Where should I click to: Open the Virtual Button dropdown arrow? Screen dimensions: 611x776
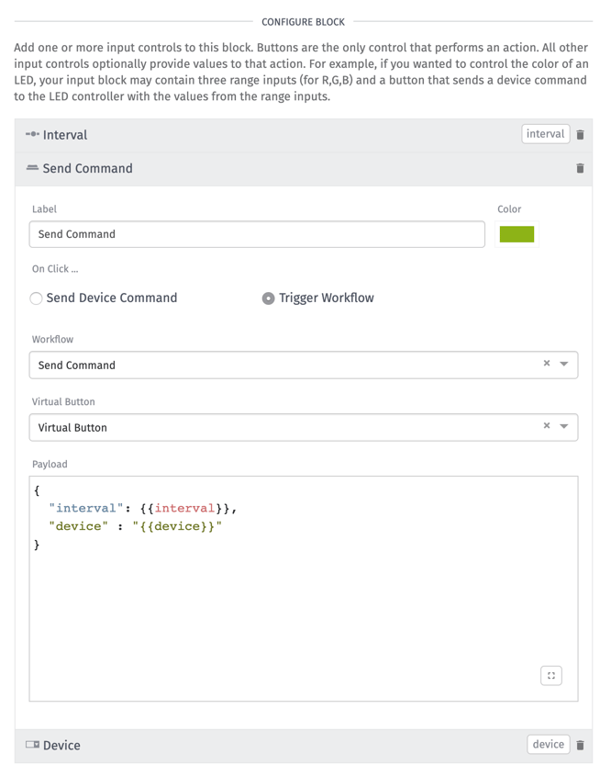[x=564, y=427]
